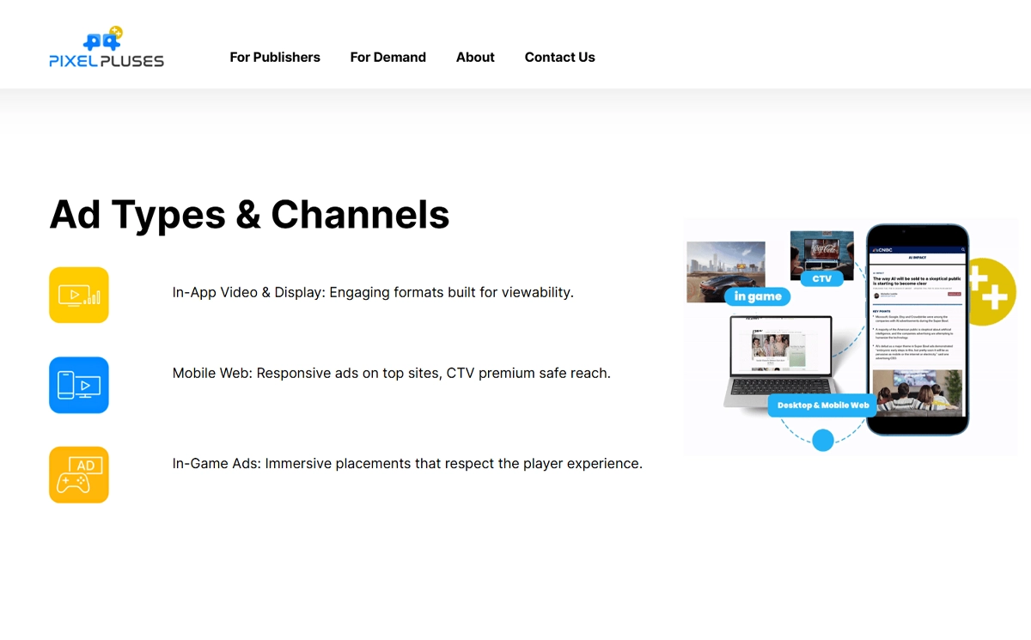Click the yellow In-App Video icon
The image size is (1031, 640).
pyautogui.click(x=79, y=296)
